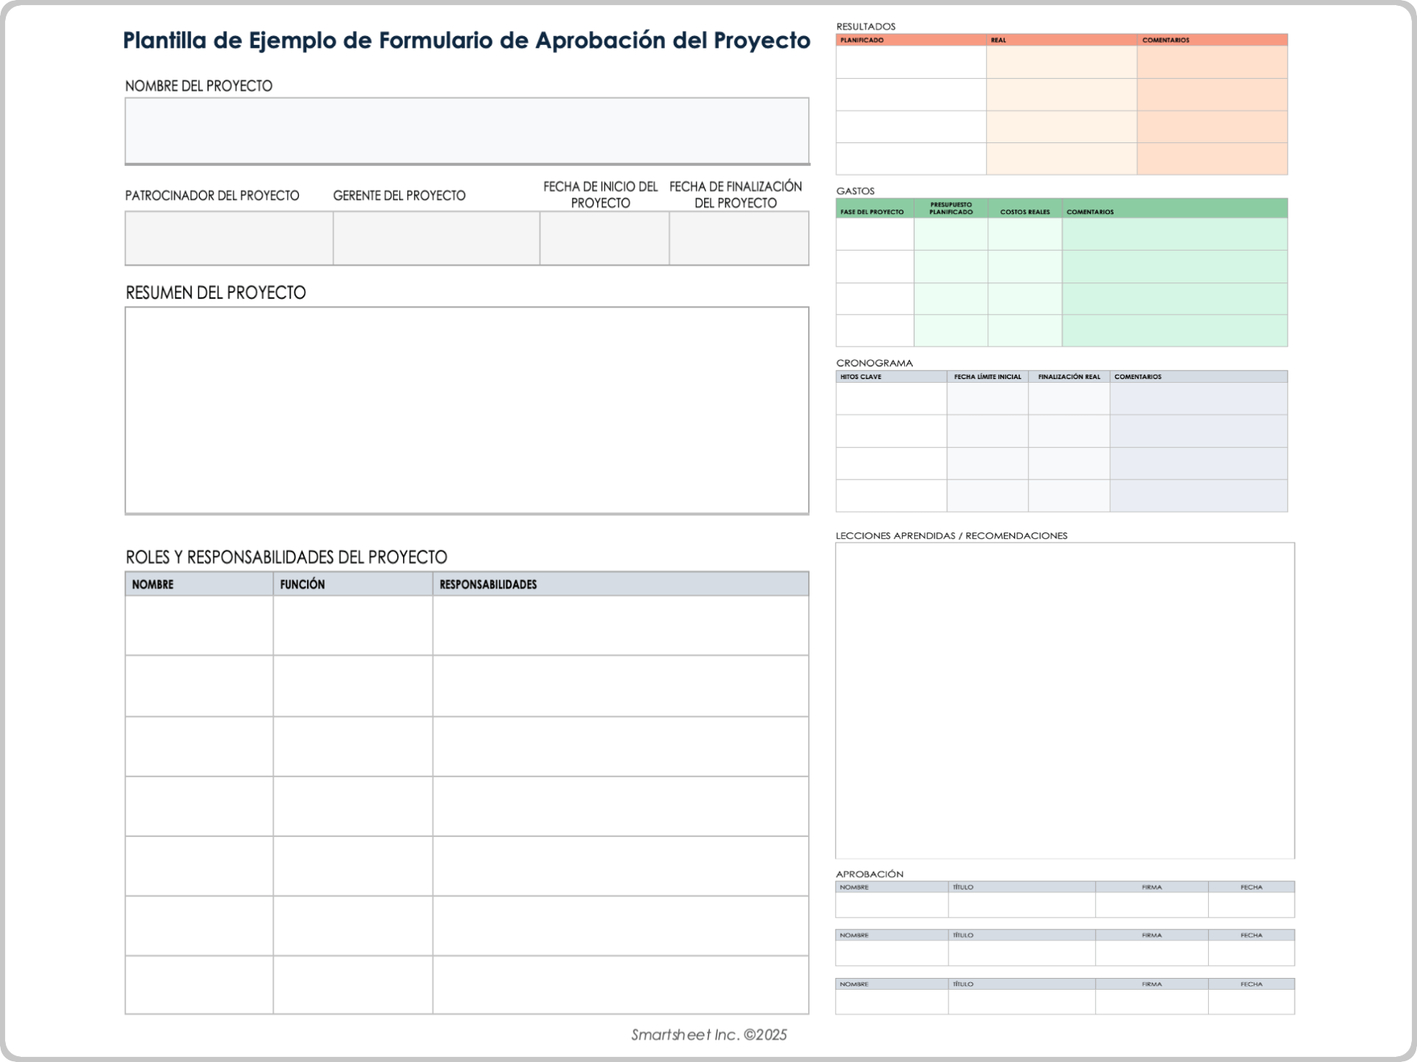Select the Gerente del Proyecto field
Viewport: 1417px width, 1062px height.
coord(436,238)
